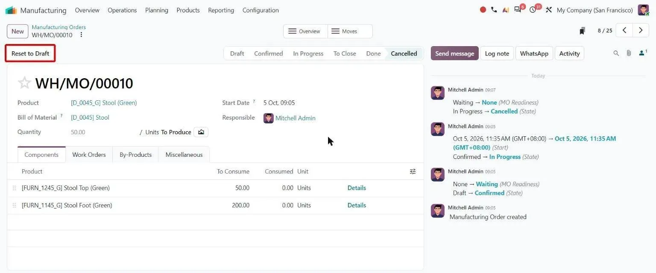Open Manufacturing Orders breadcrumb link

(59, 27)
